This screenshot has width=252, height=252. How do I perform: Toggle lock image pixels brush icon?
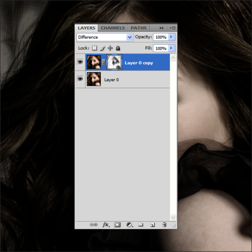tap(102, 48)
